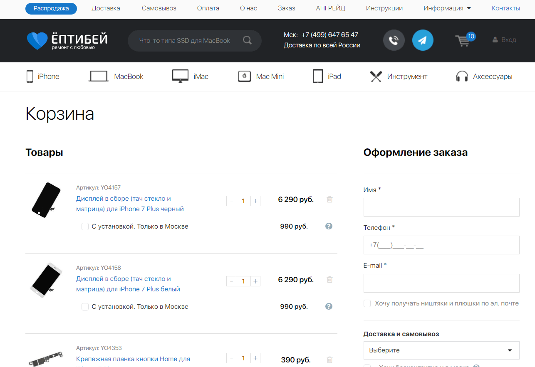Open the Заказ menu item
Image resolution: width=535 pixels, height=367 pixels.
pyautogui.click(x=287, y=8)
